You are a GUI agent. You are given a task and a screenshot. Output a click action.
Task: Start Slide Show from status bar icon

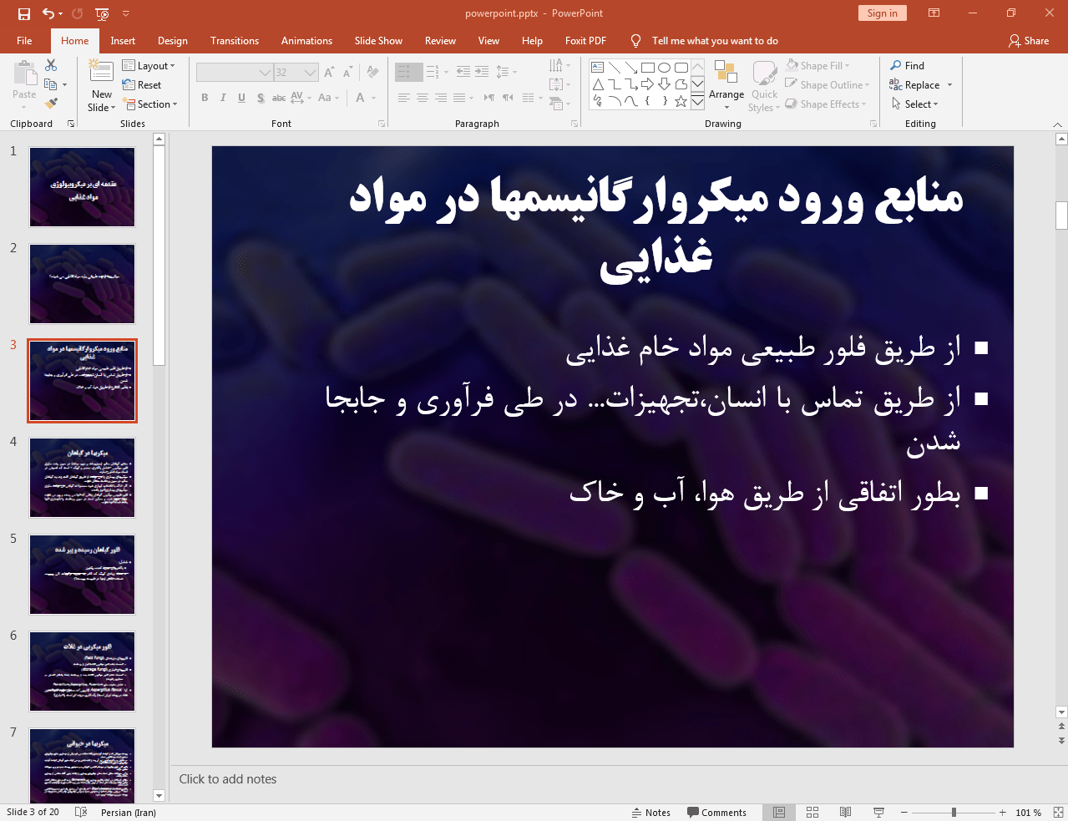coord(878,813)
